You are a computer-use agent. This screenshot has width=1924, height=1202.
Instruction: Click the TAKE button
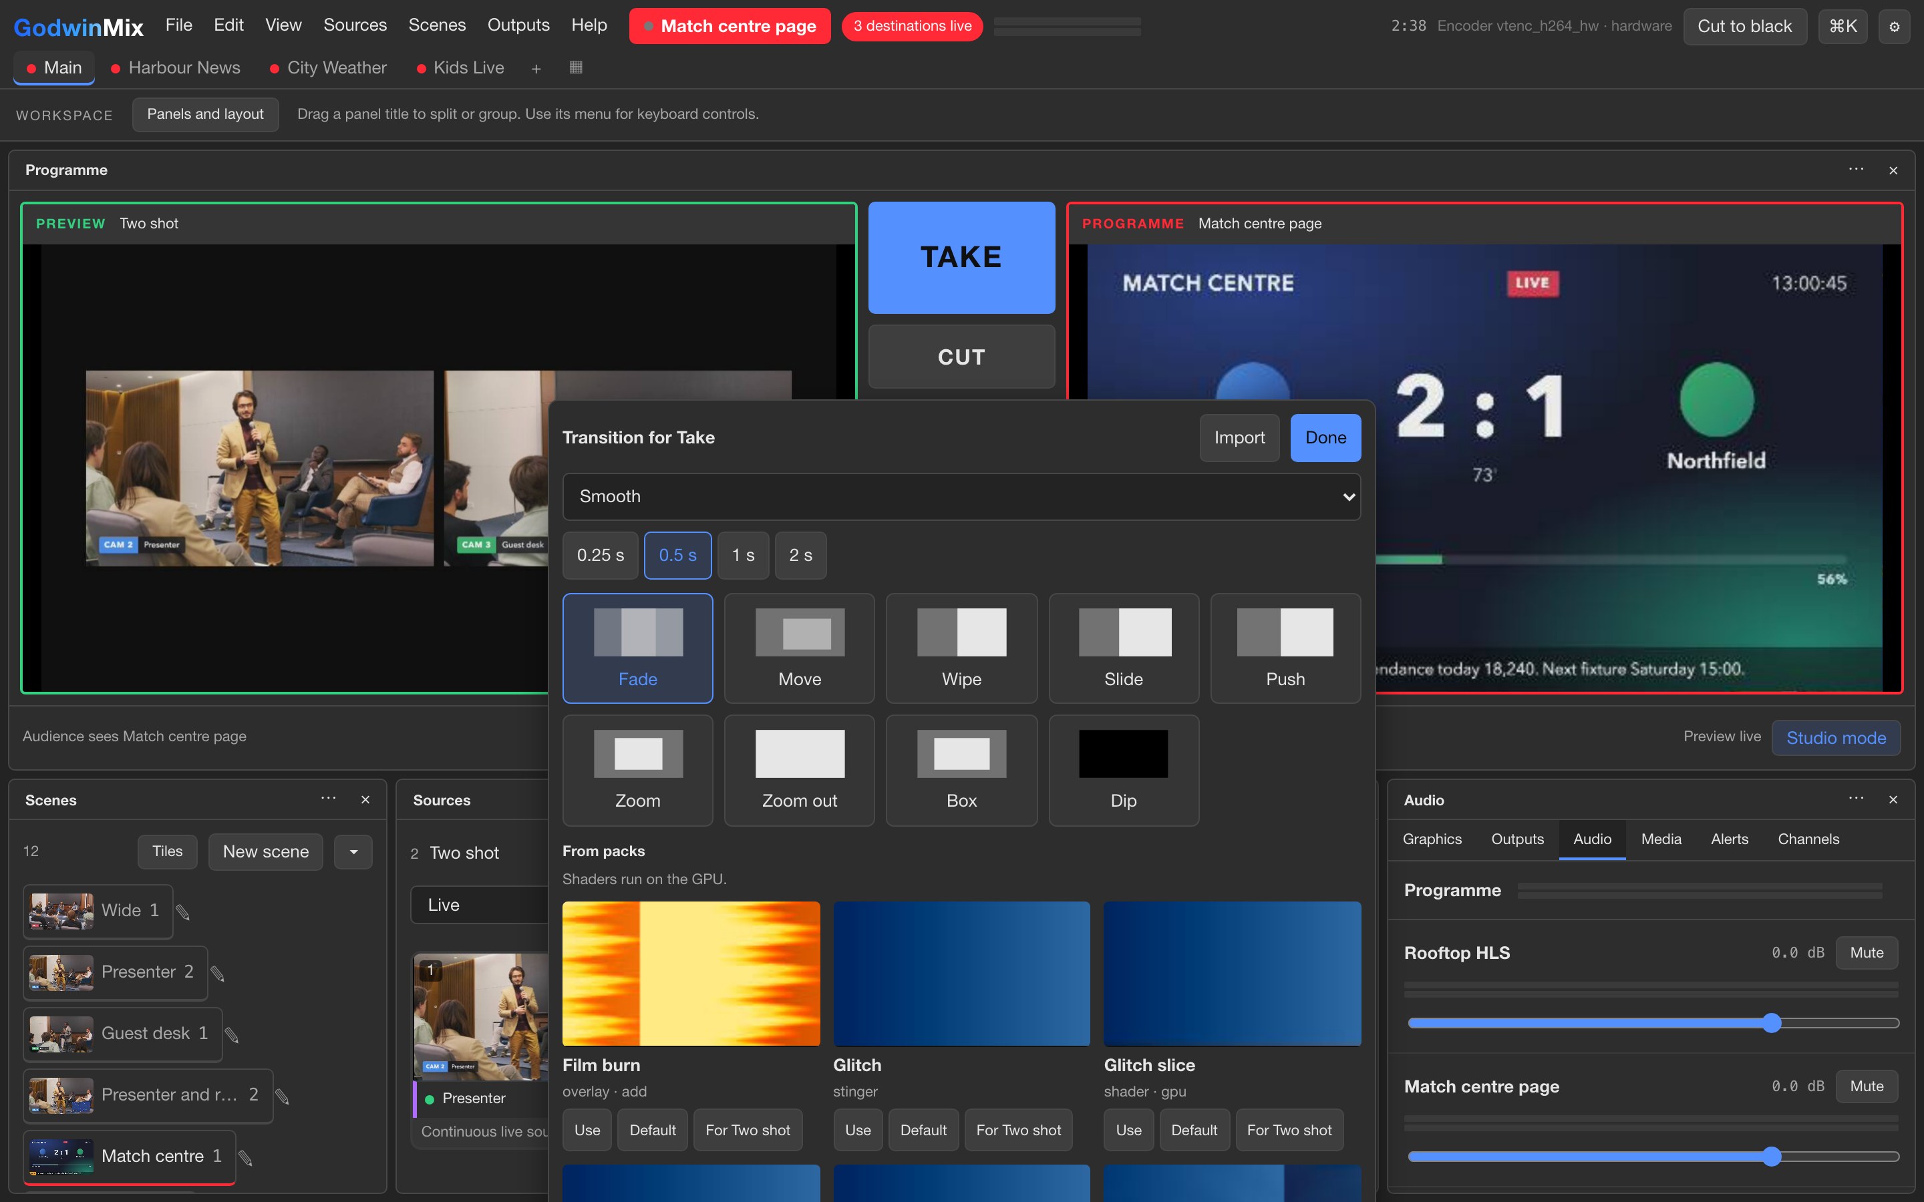click(x=961, y=258)
